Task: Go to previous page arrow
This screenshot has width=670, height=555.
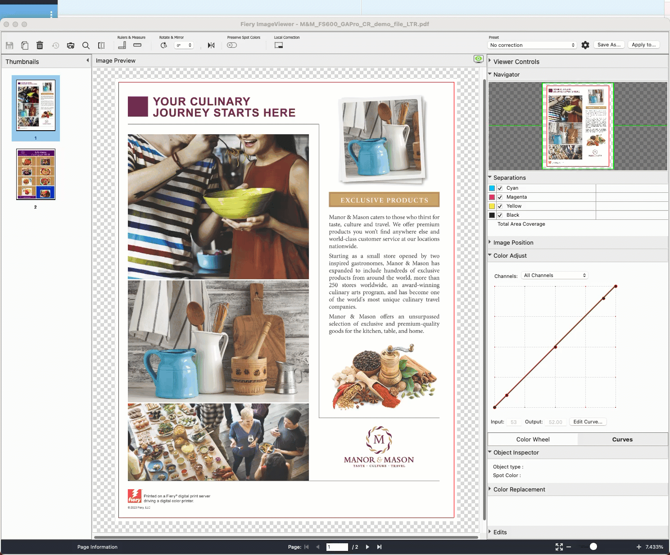Action: coord(317,547)
